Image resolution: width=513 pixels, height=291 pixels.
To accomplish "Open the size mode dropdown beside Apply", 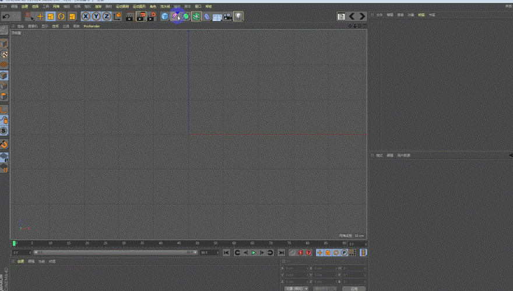I will [x=325, y=289].
